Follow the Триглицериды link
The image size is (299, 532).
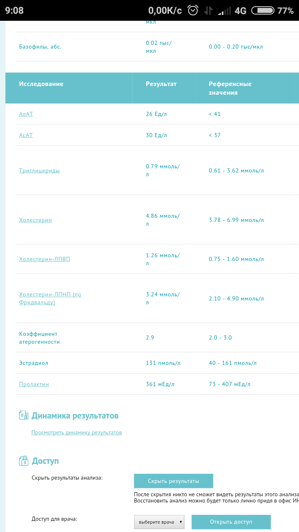pos(39,170)
